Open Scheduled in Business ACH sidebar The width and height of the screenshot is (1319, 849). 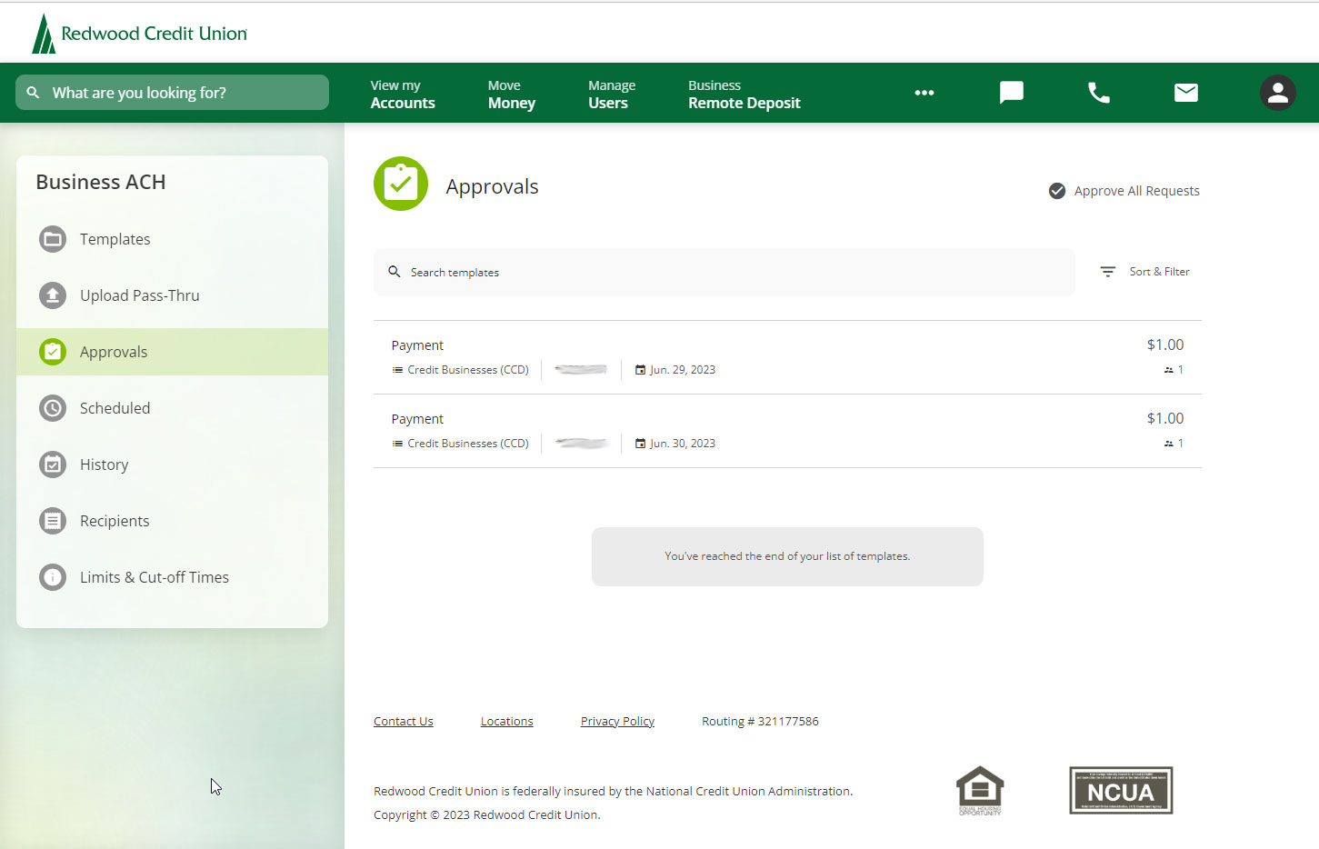[x=172, y=408]
